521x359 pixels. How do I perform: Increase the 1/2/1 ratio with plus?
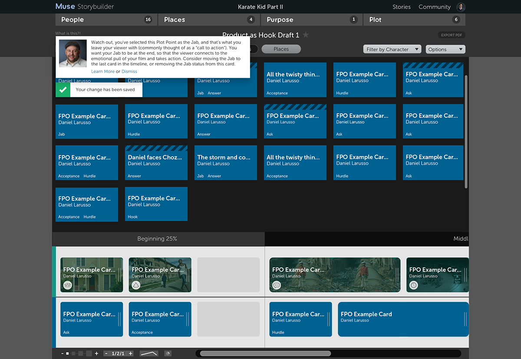130,353
